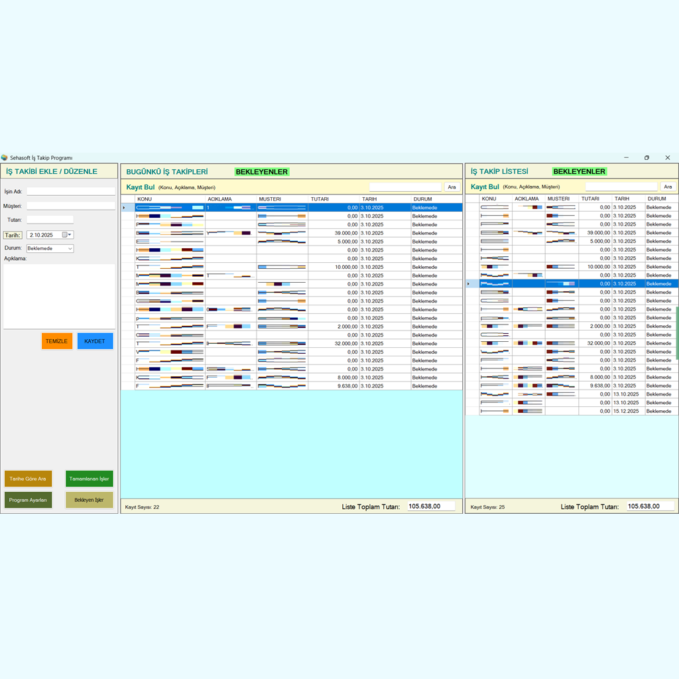Image resolution: width=679 pixels, height=679 pixels.
Task: Open Tarihe Göre Ara search
Action: click(28, 479)
